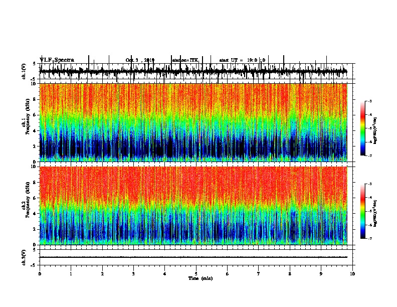
Task: Click the "5" minute tick on the time axis
Action: pyautogui.click(x=196, y=274)
